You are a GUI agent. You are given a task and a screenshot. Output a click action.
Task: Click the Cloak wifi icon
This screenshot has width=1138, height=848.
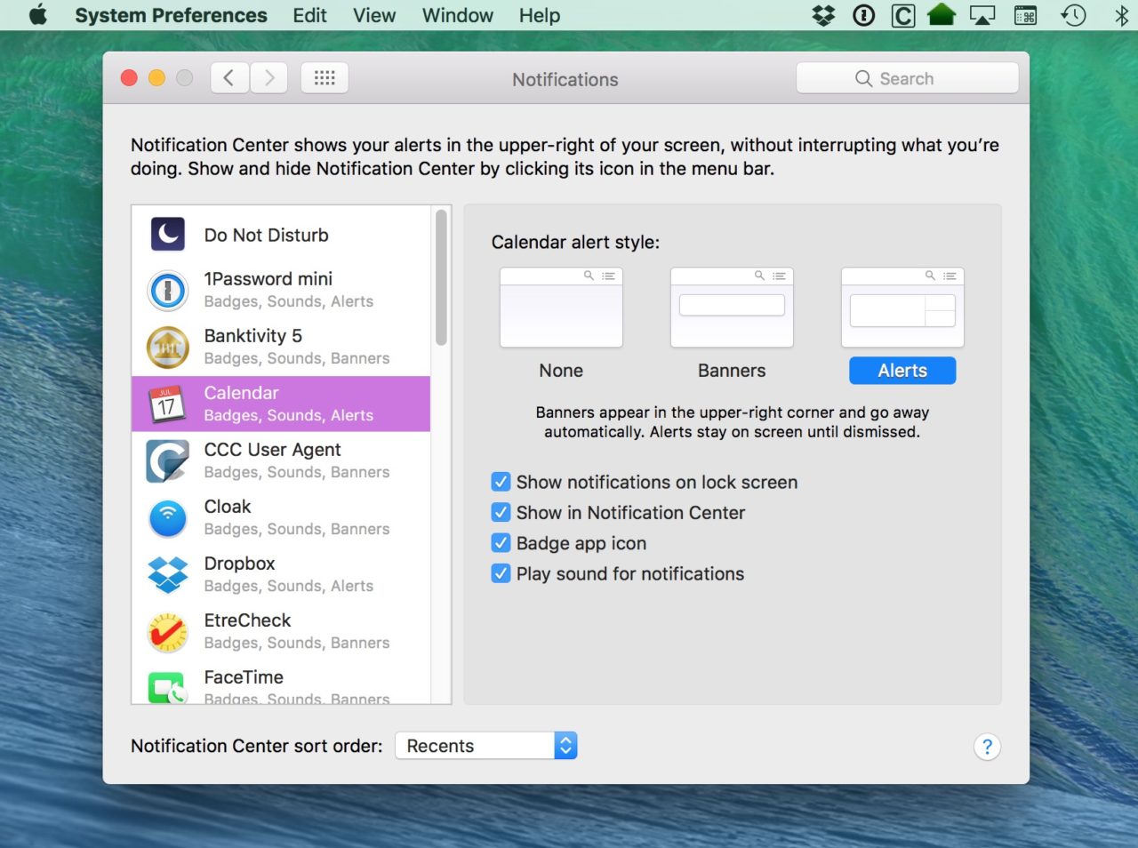click(167, 518)
